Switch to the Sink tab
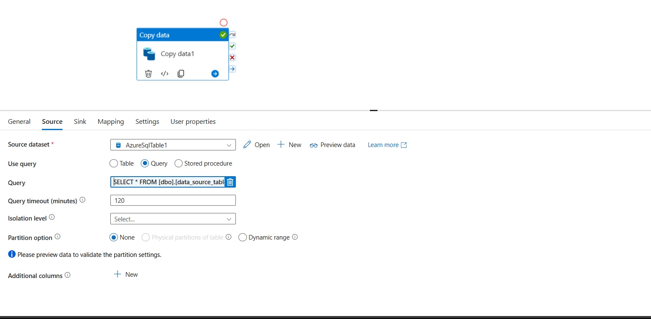Screen dimensions: 651x319 [80, 121]
